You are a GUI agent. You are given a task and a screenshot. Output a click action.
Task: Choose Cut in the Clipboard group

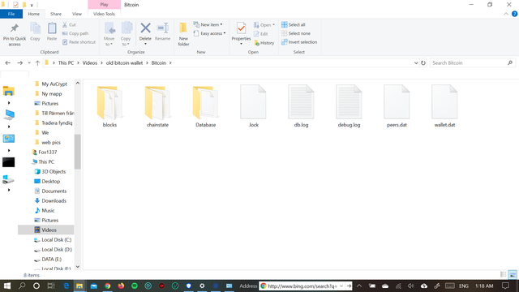69,25
